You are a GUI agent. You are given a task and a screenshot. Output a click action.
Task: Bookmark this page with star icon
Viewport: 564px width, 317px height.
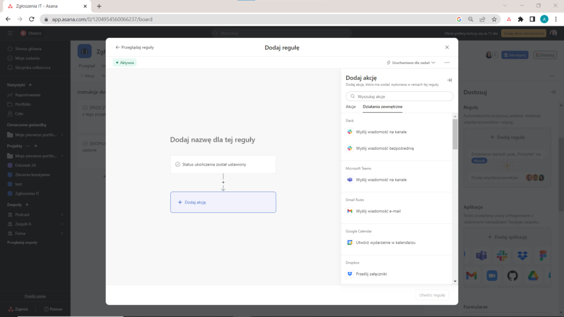[x=494, y=19]
